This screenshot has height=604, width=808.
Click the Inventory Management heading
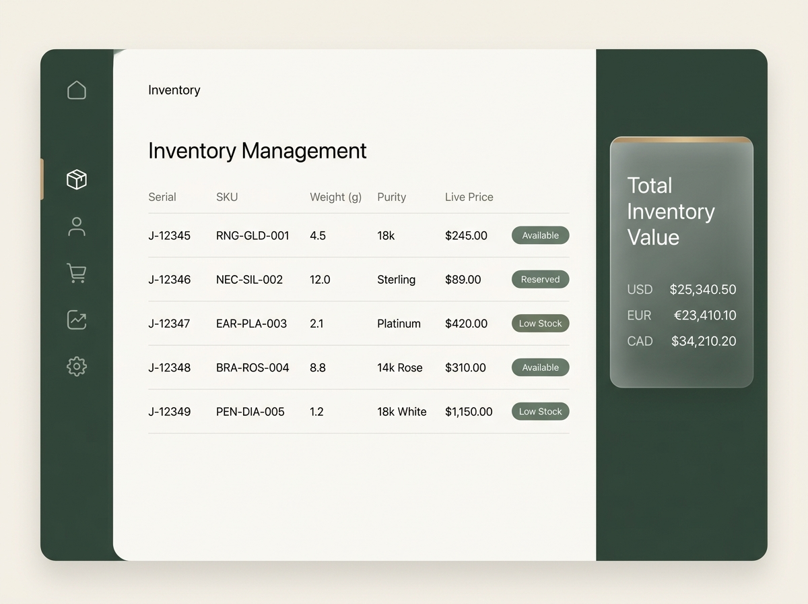(x=257, y=150)
